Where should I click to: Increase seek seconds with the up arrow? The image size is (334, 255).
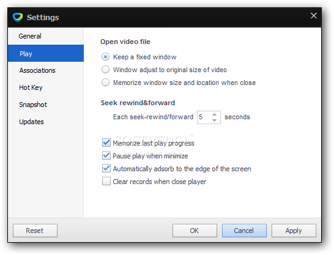(x=214, y=114)
